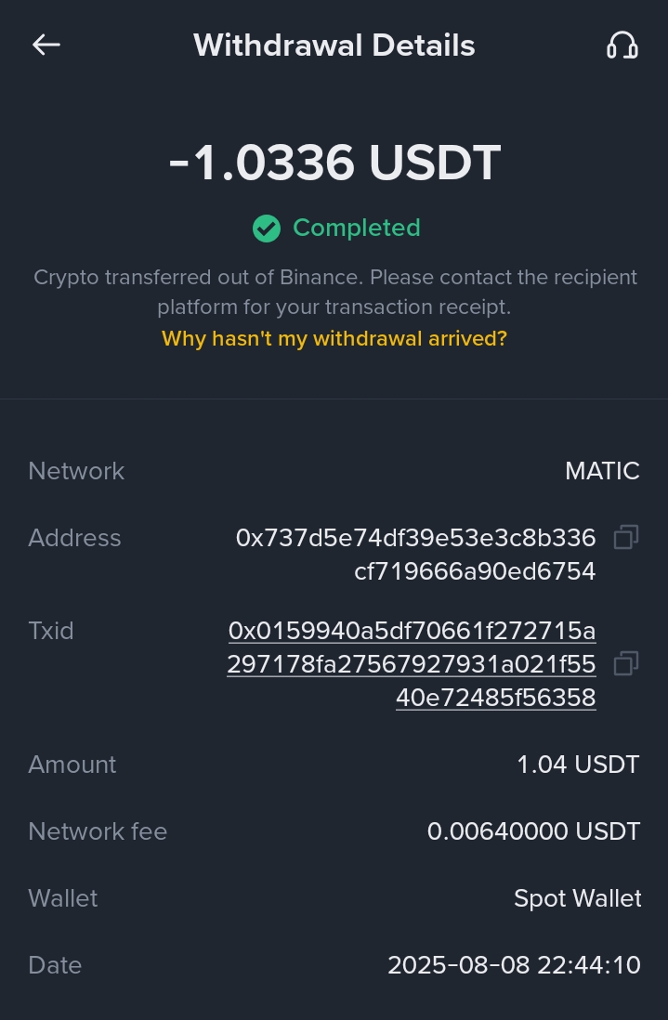Tap the "Crypto transferred out of Binance" notice
This screenshot has height=1020, width=668.
(334, 291)
